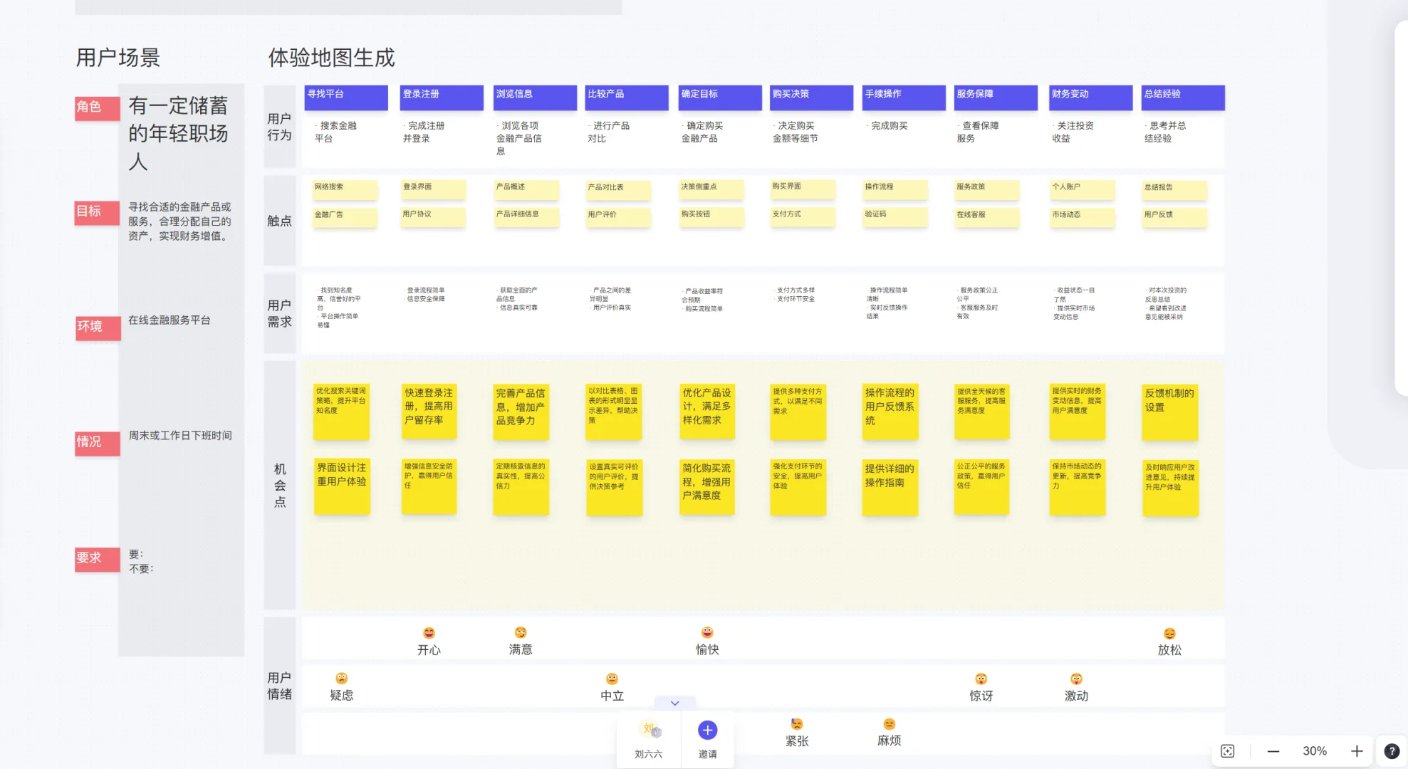The image size is (1408, 769).
Task: Click the red 角色 label tag
Action: (x=97, y=108)
